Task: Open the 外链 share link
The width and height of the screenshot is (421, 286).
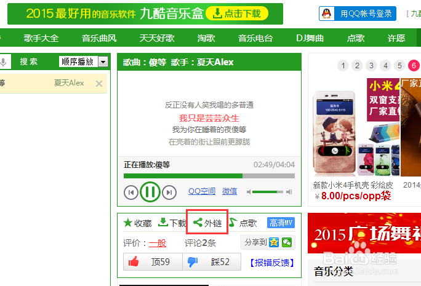Action: tap(207, 223)
